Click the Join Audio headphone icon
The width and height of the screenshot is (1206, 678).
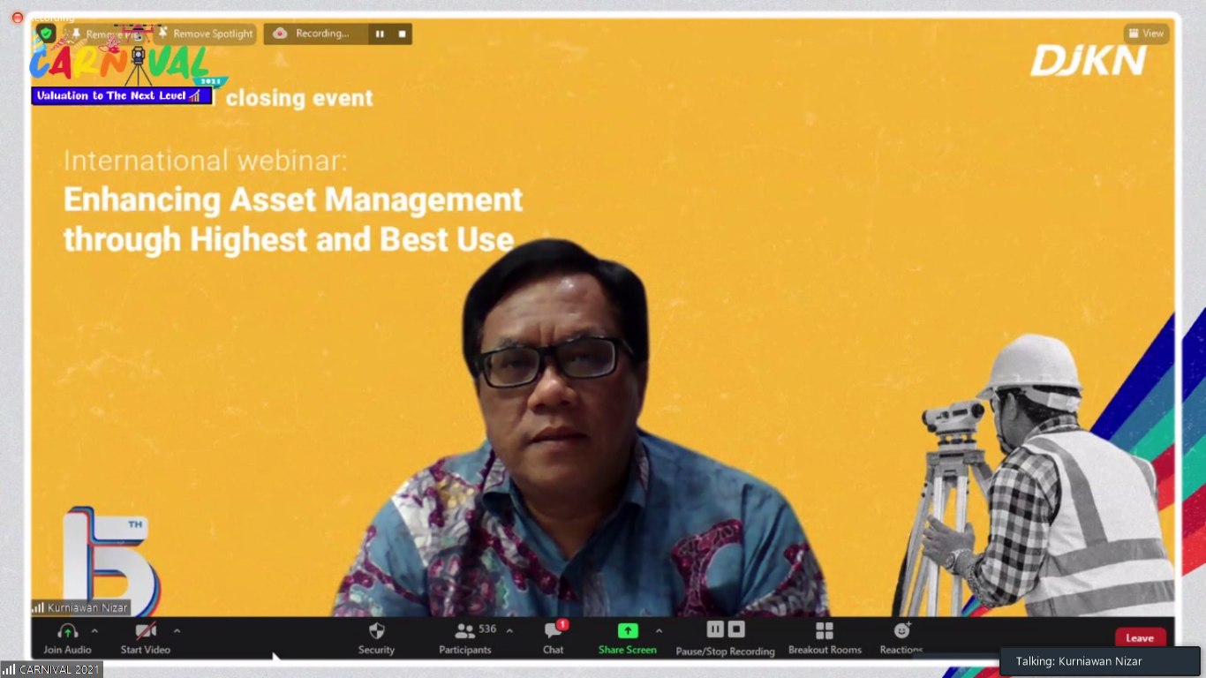tap(67, 631)
